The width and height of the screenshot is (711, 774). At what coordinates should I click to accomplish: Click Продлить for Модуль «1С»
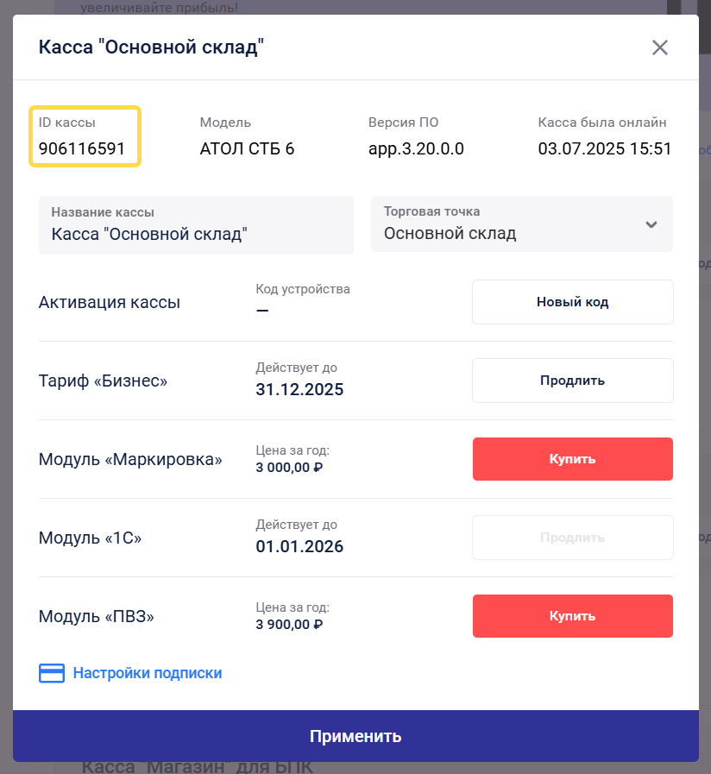pos(572,538)
